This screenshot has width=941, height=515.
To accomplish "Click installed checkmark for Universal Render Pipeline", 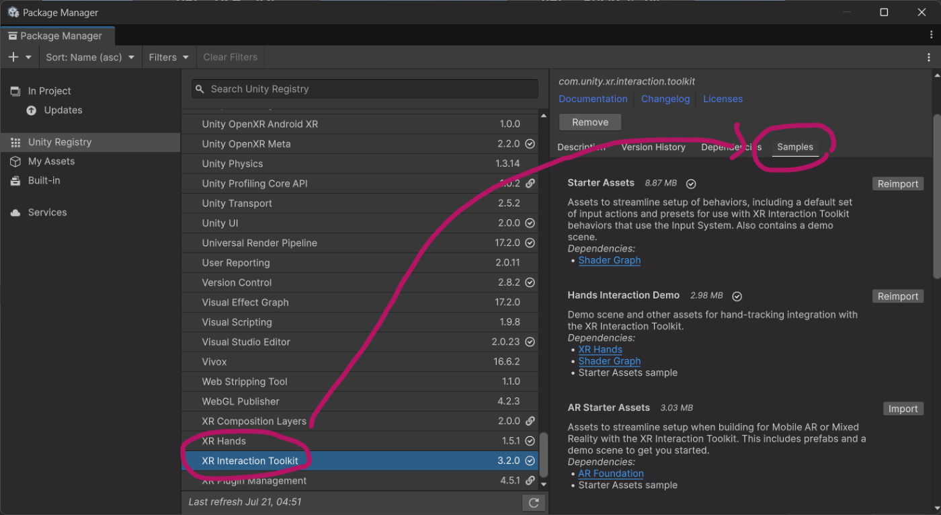I will point(530,243).
